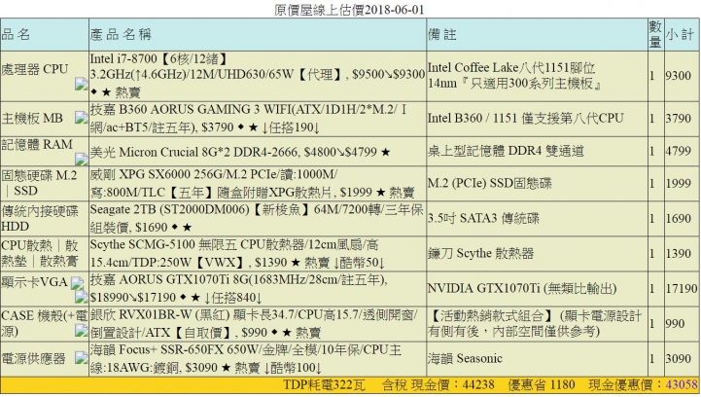Click the 優惠省 1180 discount text
The image size is (701, 397).
(542, 385)
